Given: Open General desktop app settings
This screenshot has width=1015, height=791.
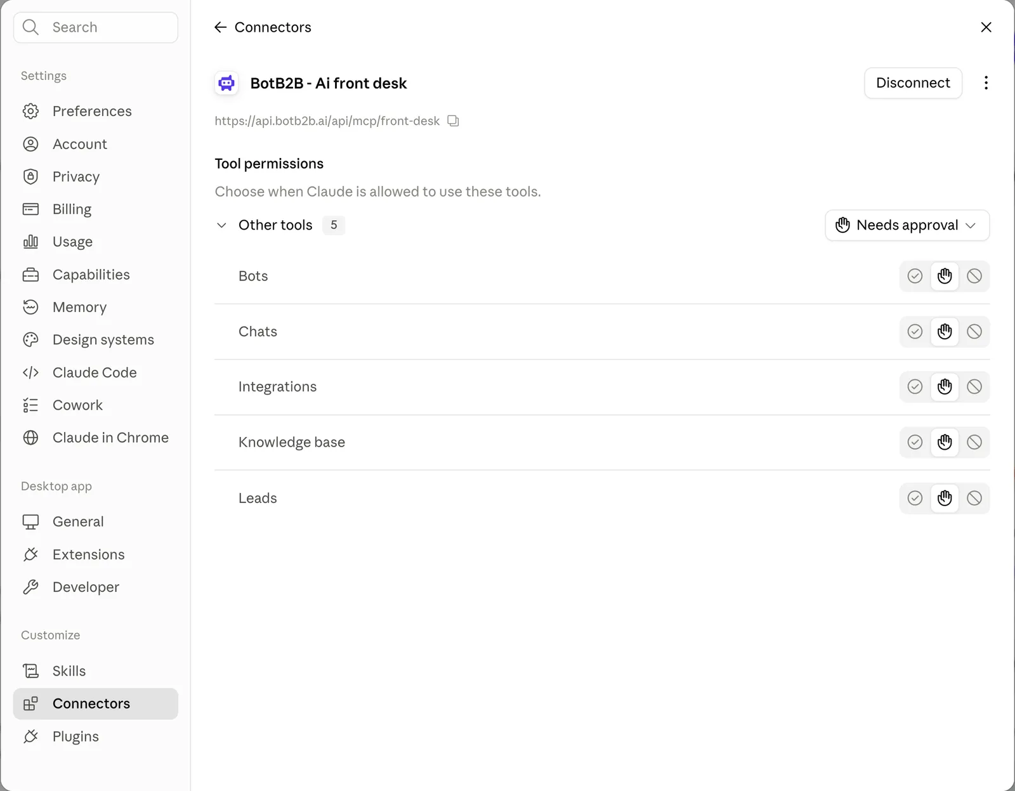Looking at the screenshot, I should [96, 521].
